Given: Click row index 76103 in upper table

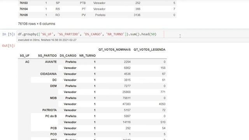Looking at the screenshot, I should [24, 3].
